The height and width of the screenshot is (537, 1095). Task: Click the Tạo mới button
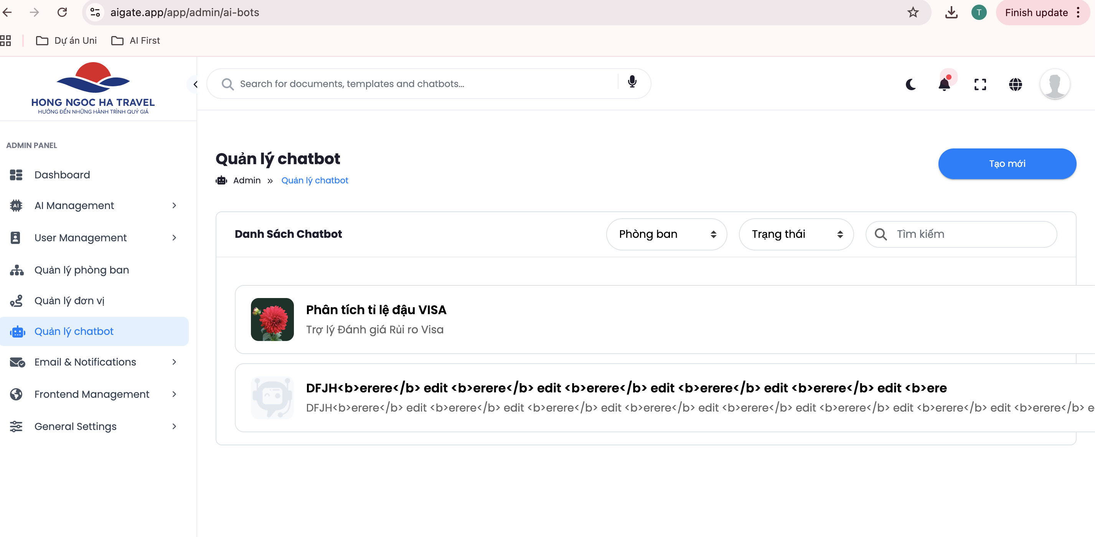(1007, 164)
